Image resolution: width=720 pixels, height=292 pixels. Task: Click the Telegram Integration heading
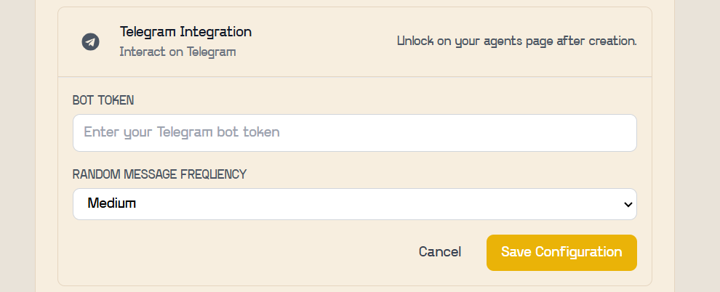point(185,32)
